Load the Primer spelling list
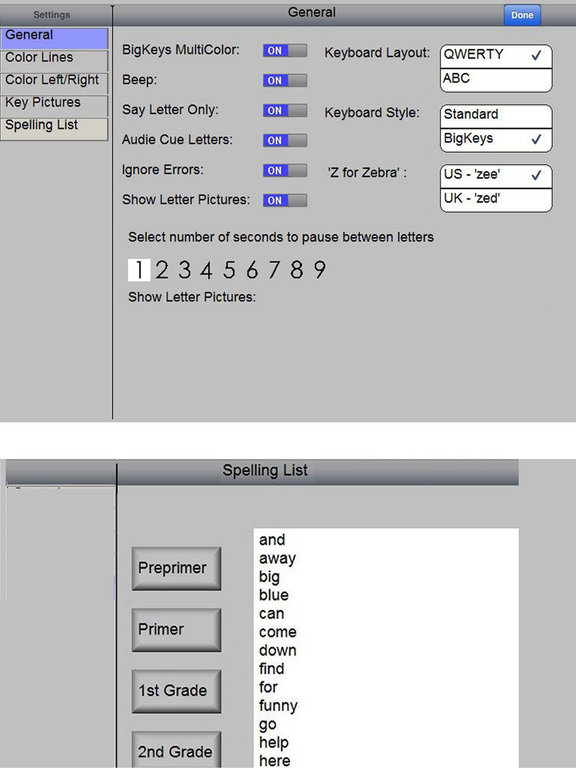 pyautogui.click(x=176, y=630)
